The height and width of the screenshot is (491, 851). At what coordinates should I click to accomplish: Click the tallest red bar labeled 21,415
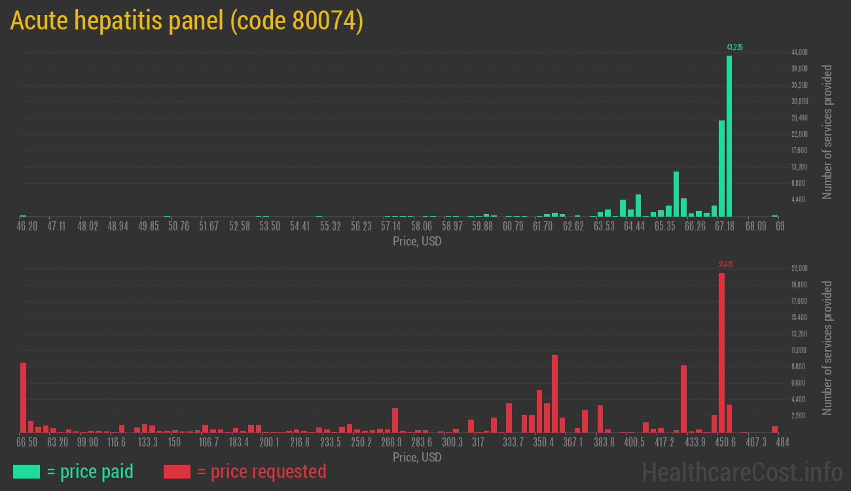pos(721,352)
